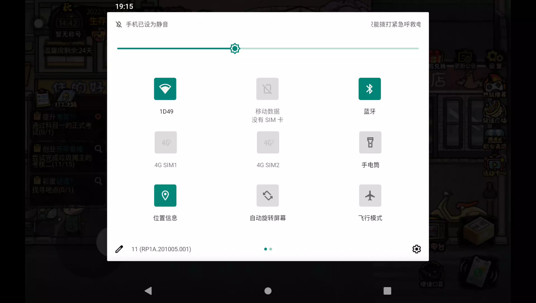536x303 pixels.
Task: Tap the pencil edit tiles icon
Action: [119, 249]
